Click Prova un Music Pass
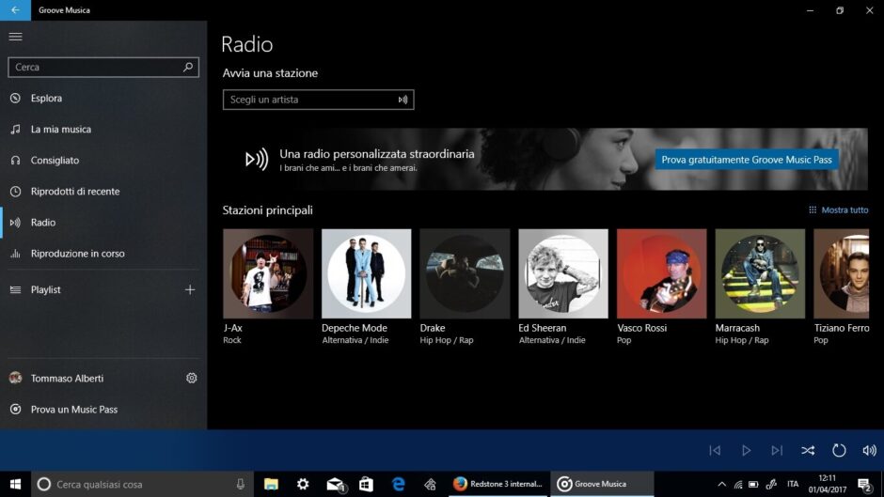884x497 pixels. coord(103,409)
